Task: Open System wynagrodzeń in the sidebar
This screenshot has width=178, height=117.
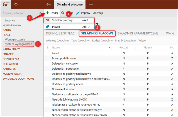Action: tap(18, 44)
